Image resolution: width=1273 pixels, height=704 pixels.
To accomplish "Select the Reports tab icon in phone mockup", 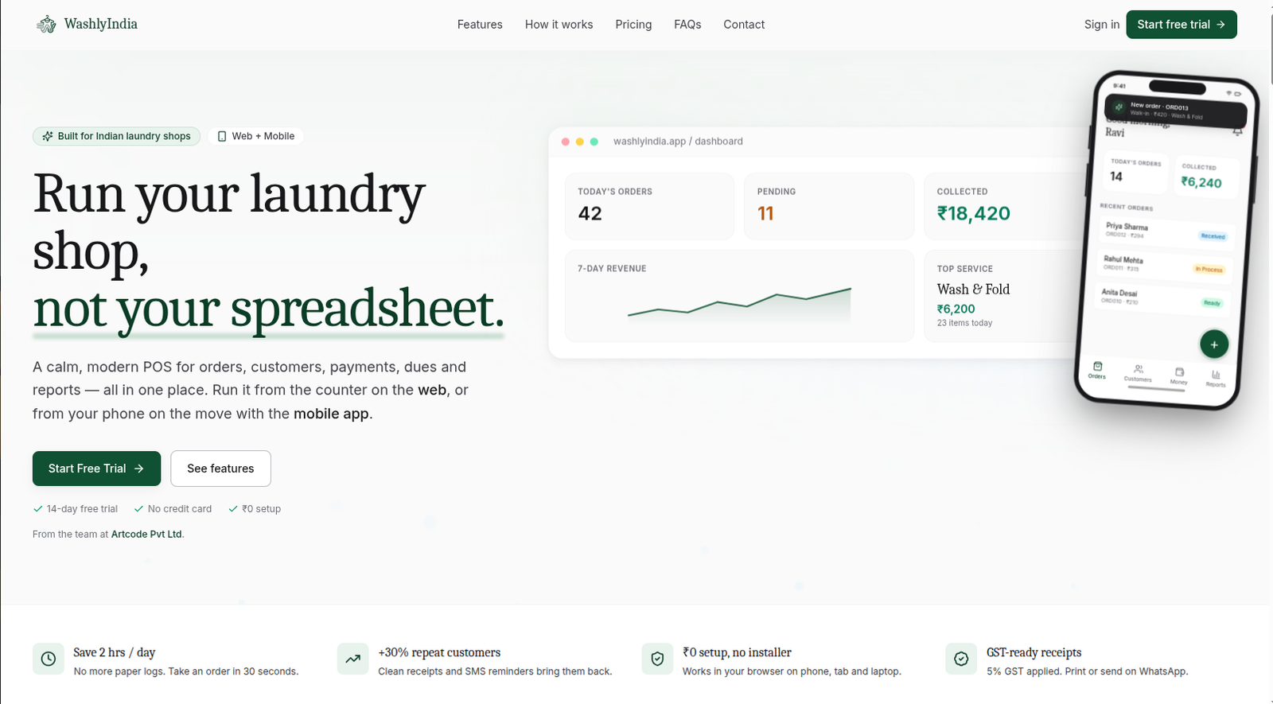I will [x=1216, y=375].
